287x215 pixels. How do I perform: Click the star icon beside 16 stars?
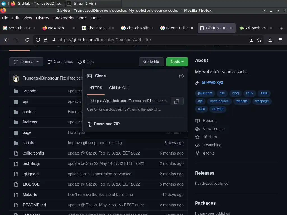[197, 137]
